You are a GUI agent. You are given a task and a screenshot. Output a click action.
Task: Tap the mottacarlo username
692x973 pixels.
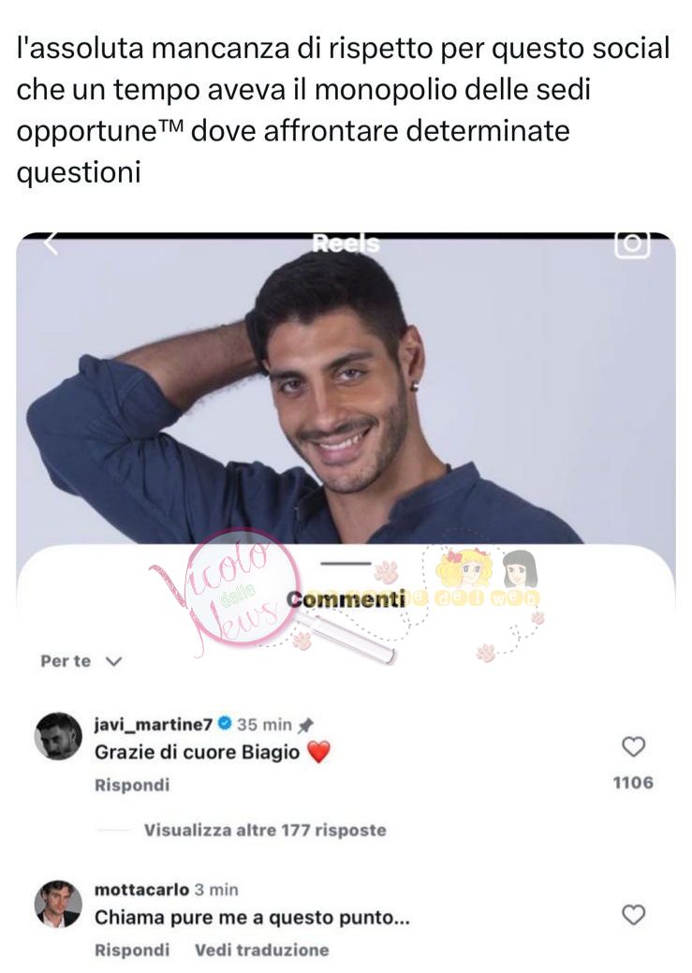pos(141,890)
